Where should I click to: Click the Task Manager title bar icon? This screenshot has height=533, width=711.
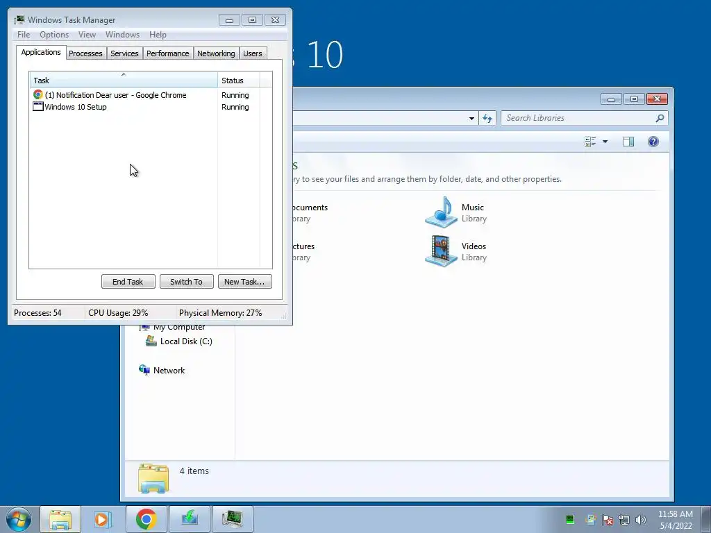19,19
